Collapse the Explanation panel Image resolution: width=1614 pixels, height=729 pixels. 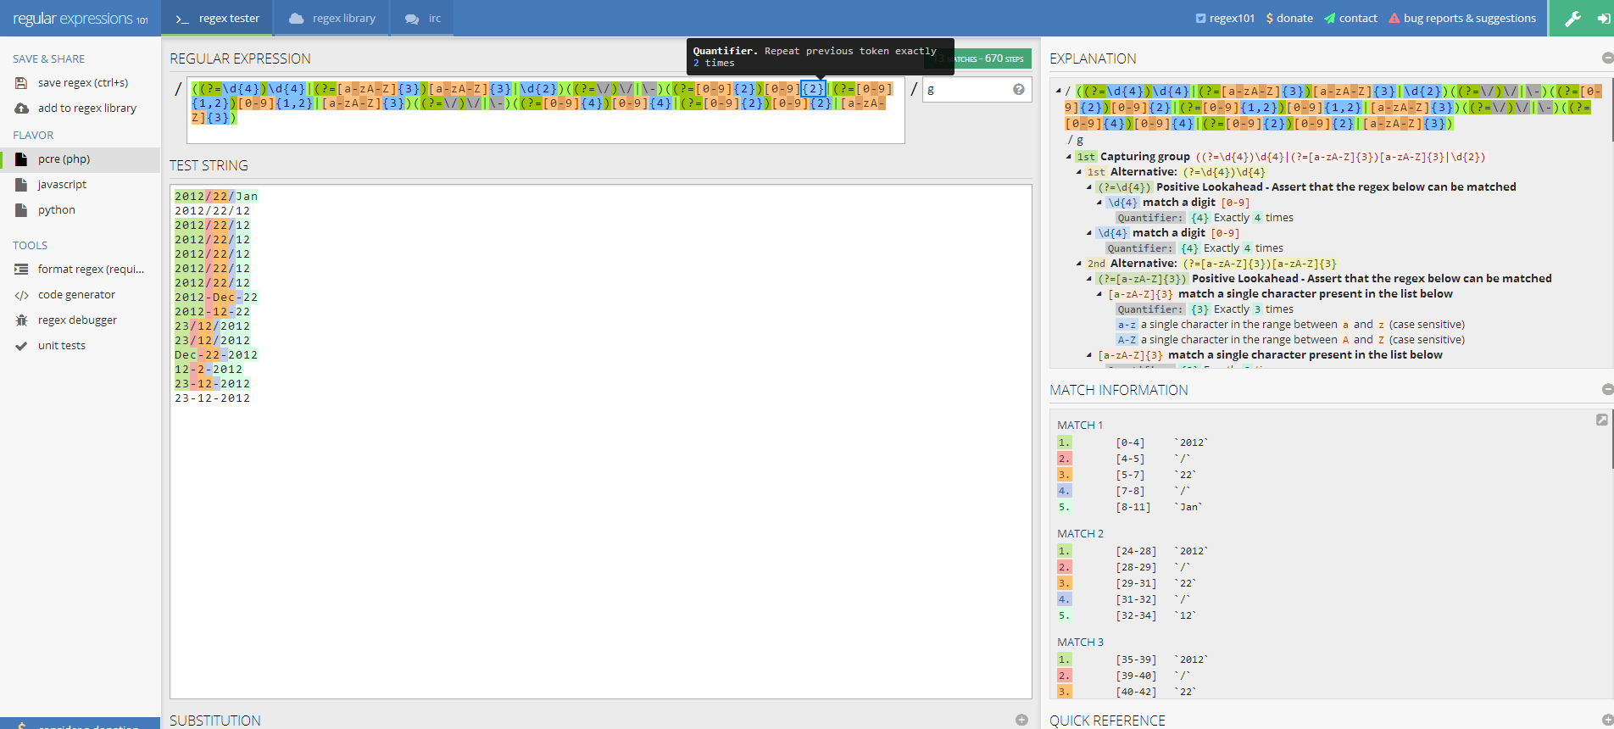(x=1606, y=58)
